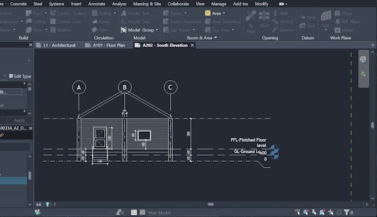Screen dimensions: 377x217
Task: Click the FFL-Finished Floor level label
Action: [248, 143]
